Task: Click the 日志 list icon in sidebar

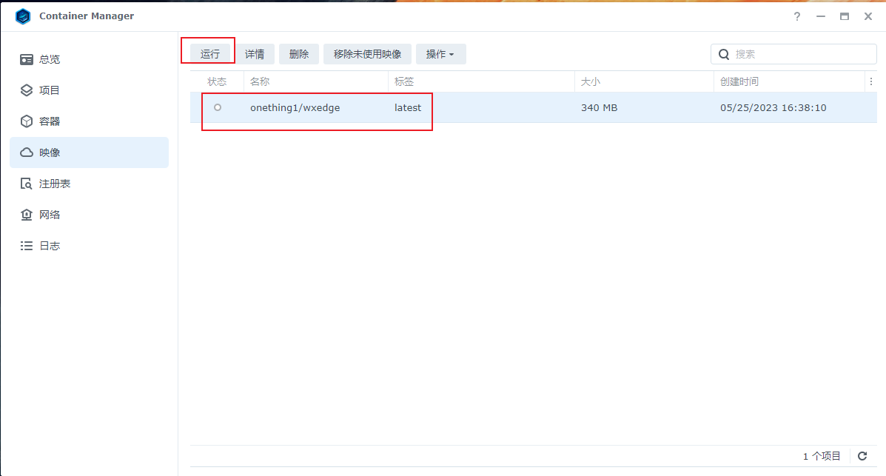Action: click(27, 246)
